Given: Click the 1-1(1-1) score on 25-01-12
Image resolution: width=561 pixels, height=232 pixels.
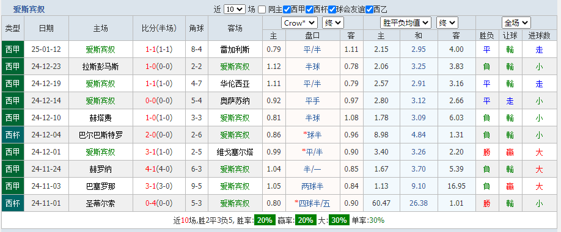Looking at the screenshot, I should point(159,49).
